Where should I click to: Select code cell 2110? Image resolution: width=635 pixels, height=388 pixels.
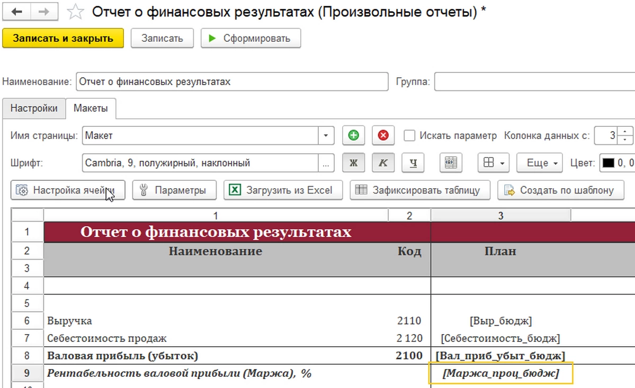click(x=409, y=320)
